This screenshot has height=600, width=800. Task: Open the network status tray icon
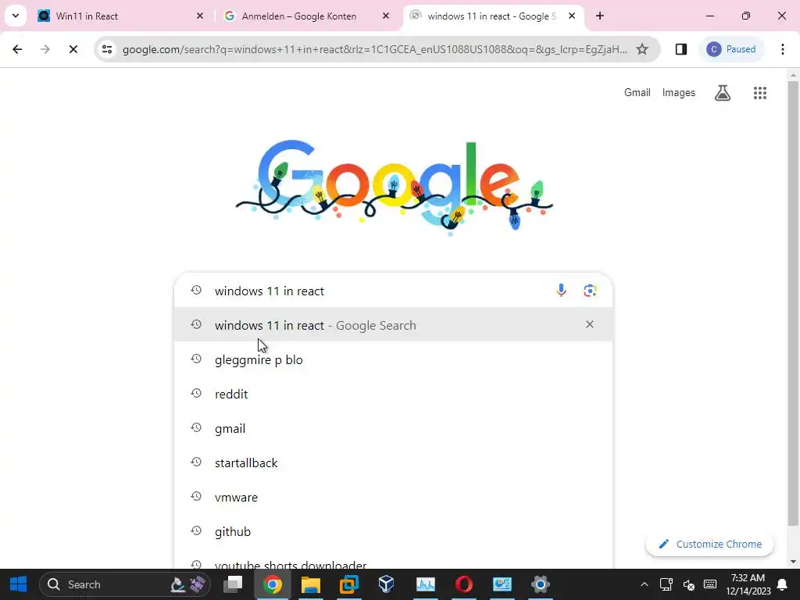coord(666,584)
